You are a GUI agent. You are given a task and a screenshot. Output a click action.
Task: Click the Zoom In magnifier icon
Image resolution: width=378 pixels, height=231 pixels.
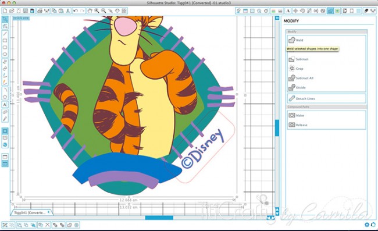click(x=97, y=11)
